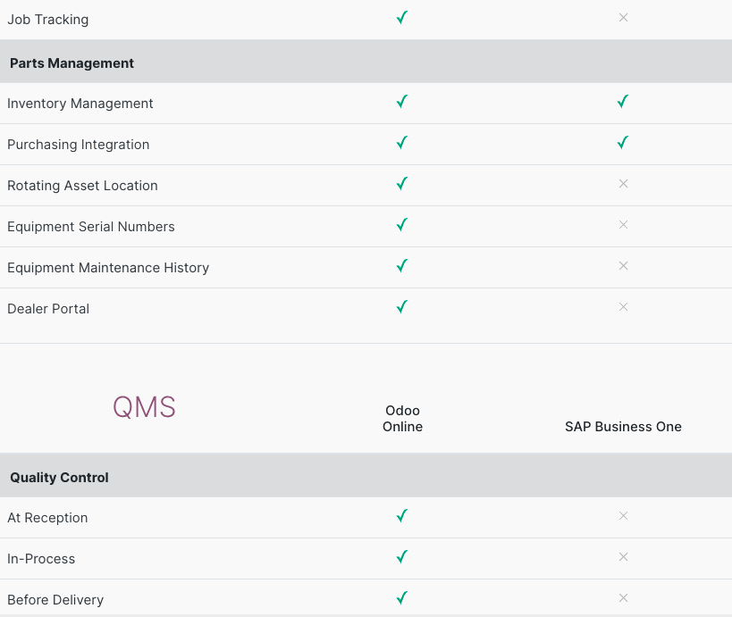This screenshot has width=732, height=617.
Task: Click Odoo checkmark in Job Tracking row
Action: coord(402,18)
